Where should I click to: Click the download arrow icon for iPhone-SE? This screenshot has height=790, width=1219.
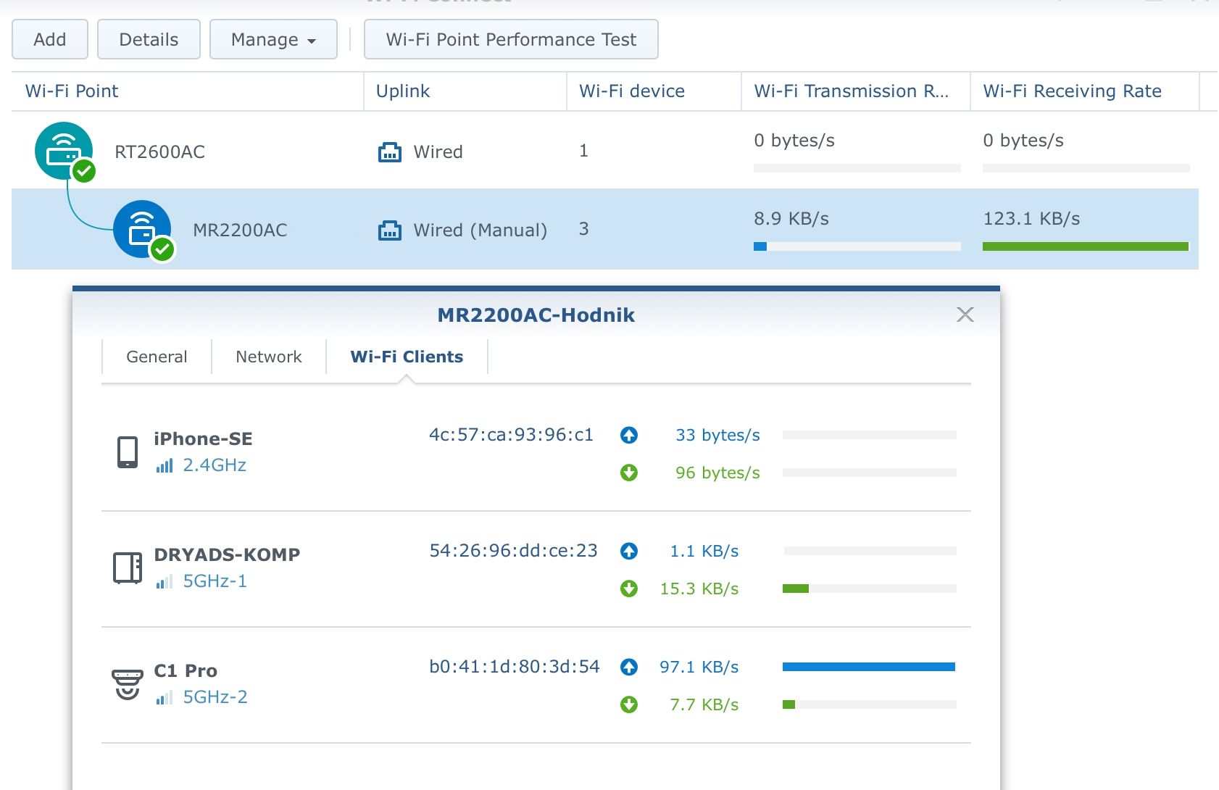[629, 473]
